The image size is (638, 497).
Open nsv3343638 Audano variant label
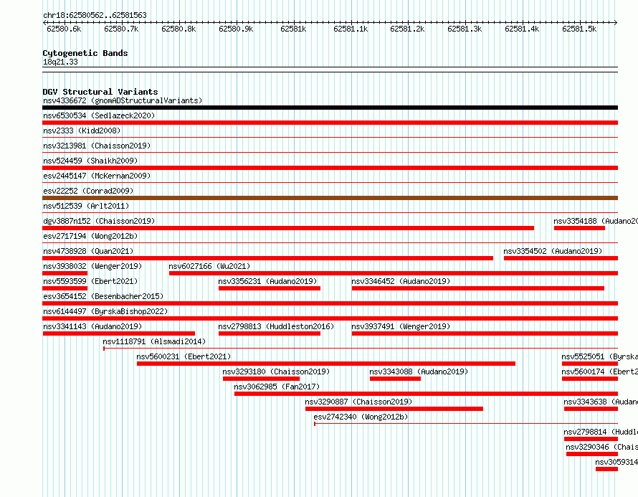tap(601, 402)
